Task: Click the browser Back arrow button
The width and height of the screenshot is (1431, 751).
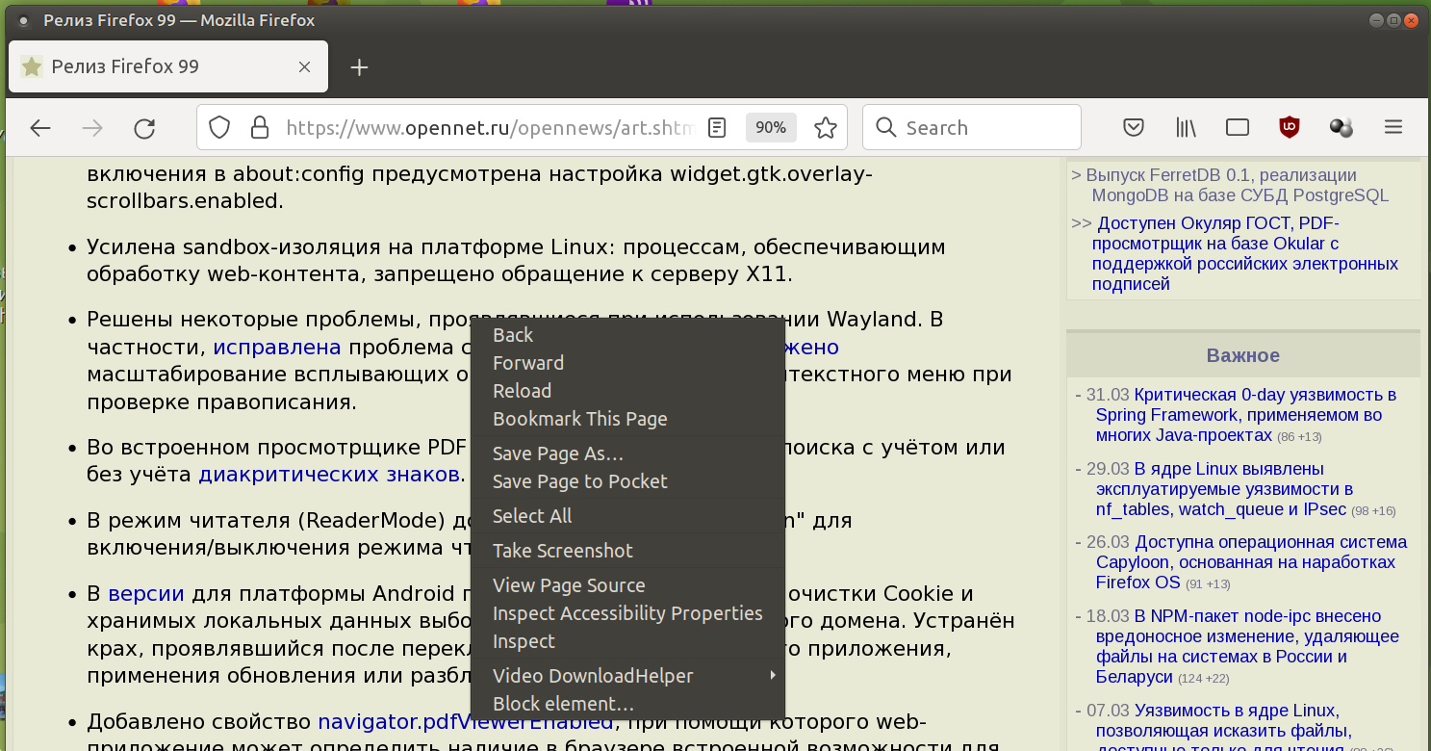Action: (x=39, y=128)
